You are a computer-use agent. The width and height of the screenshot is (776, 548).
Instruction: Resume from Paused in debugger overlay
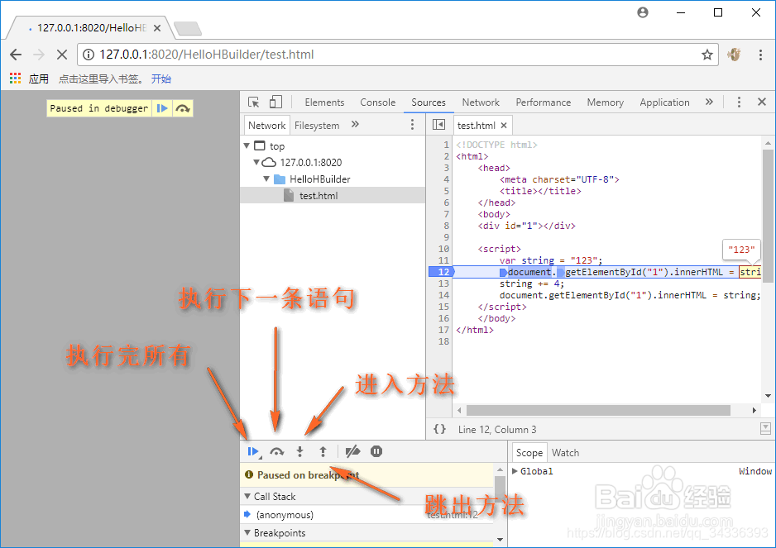[x=162, y=108]
